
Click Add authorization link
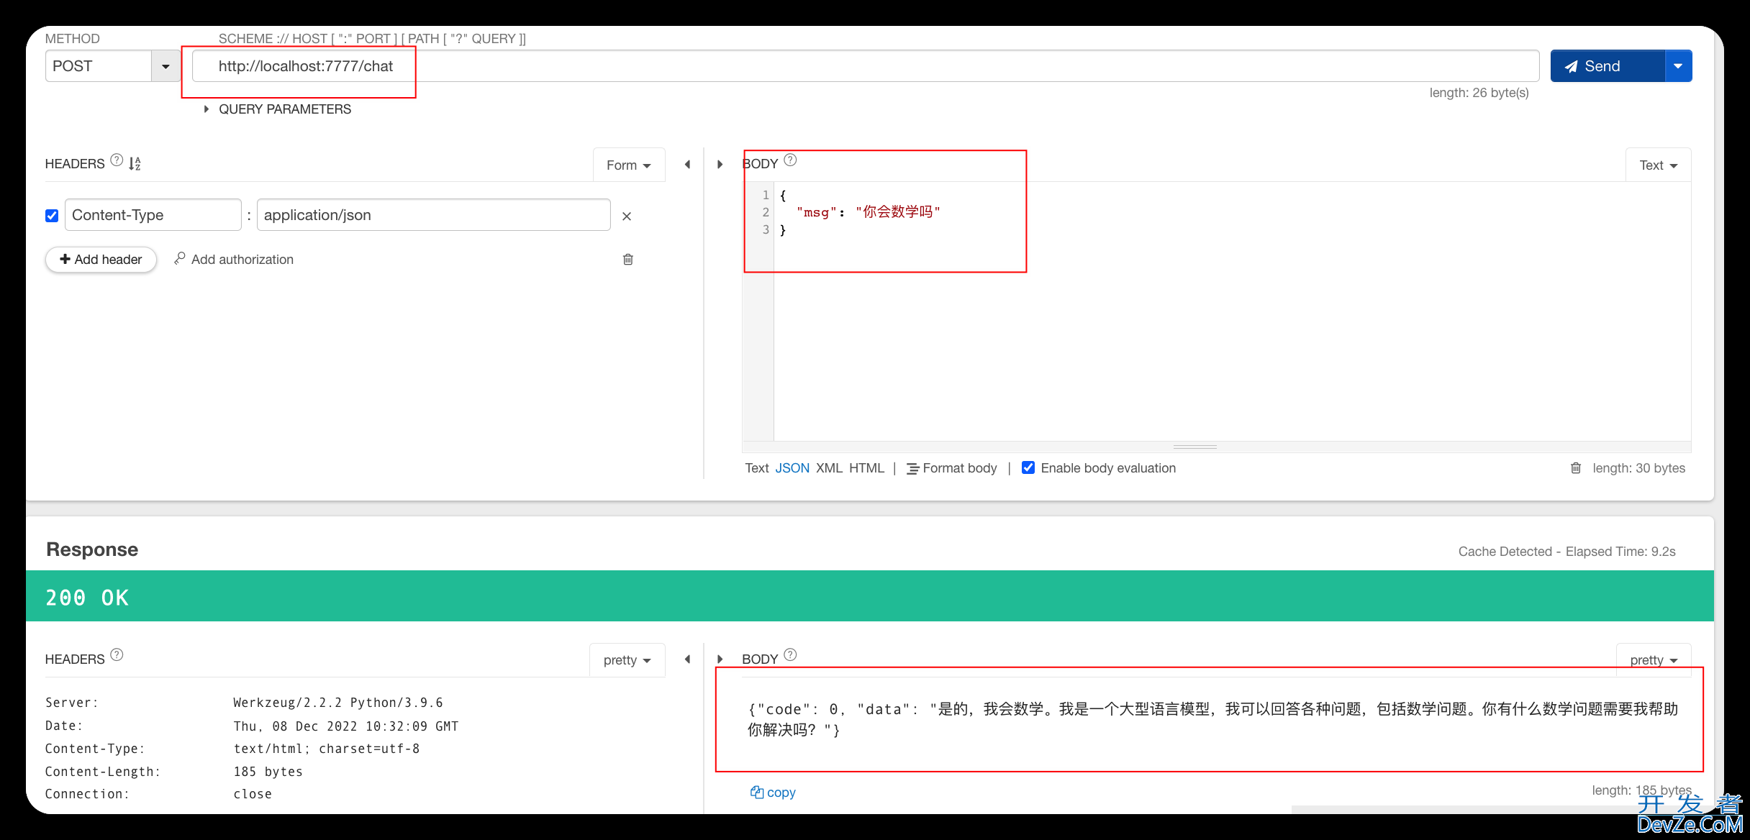(234, 260)
